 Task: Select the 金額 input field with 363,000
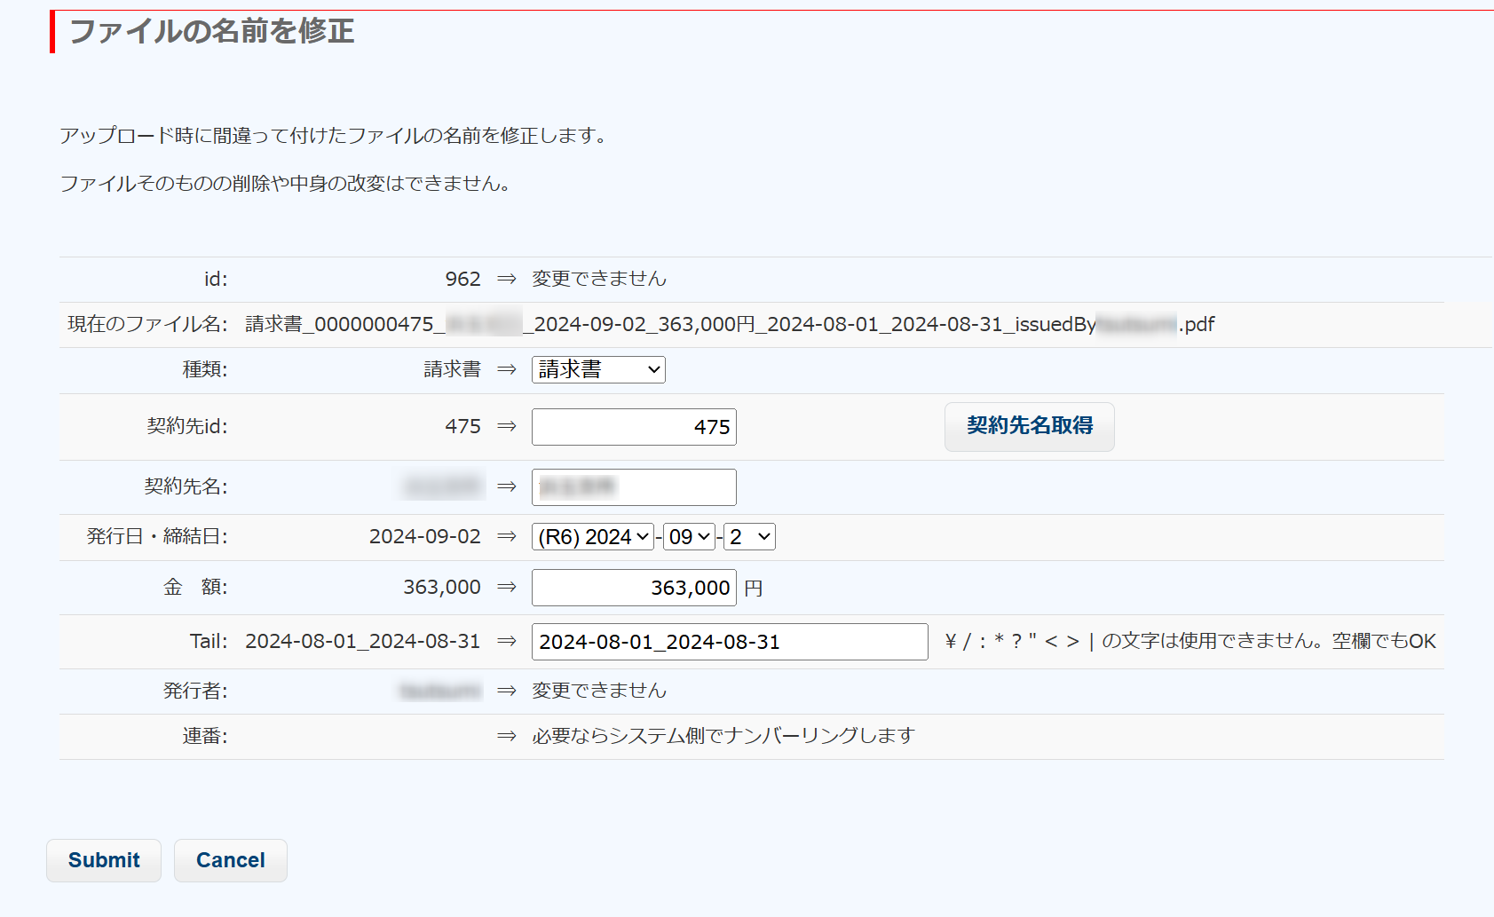(x=634, y=588)
